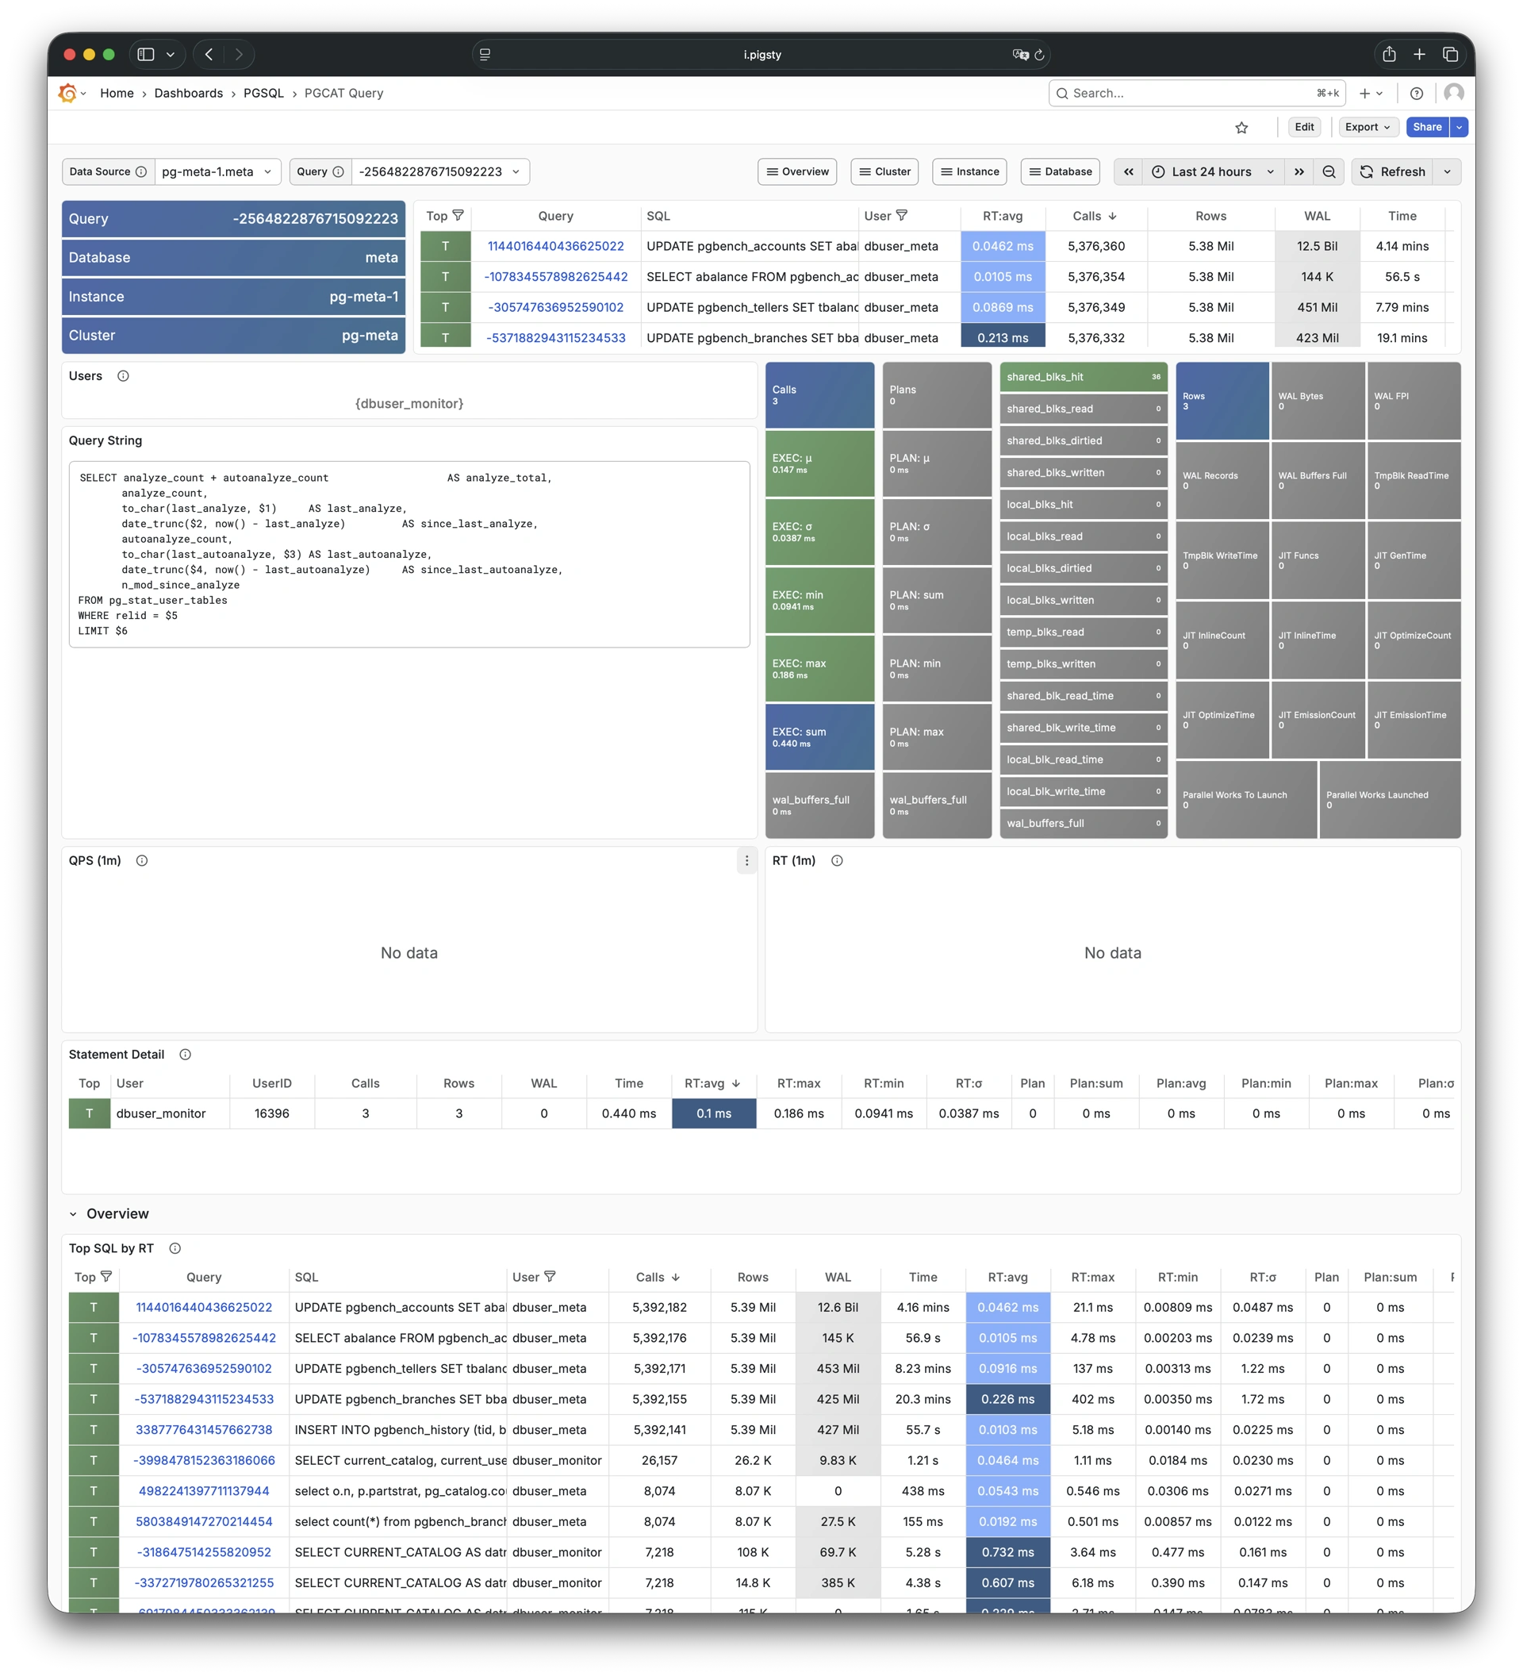Open the Last 24 hours time picker
This screenshot has width=1523, height=1676.
[x=1211, y=172]
